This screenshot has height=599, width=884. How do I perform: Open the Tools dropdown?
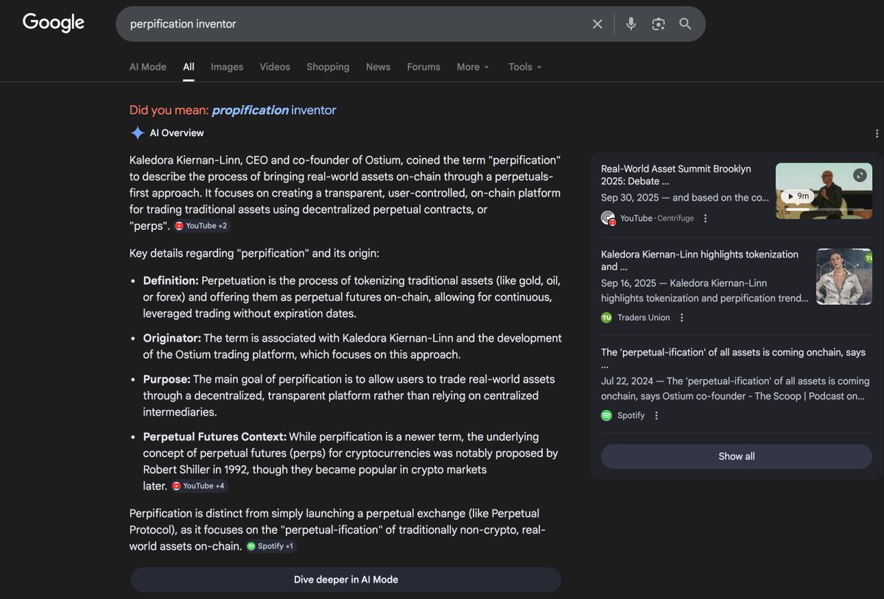point(525,67)
